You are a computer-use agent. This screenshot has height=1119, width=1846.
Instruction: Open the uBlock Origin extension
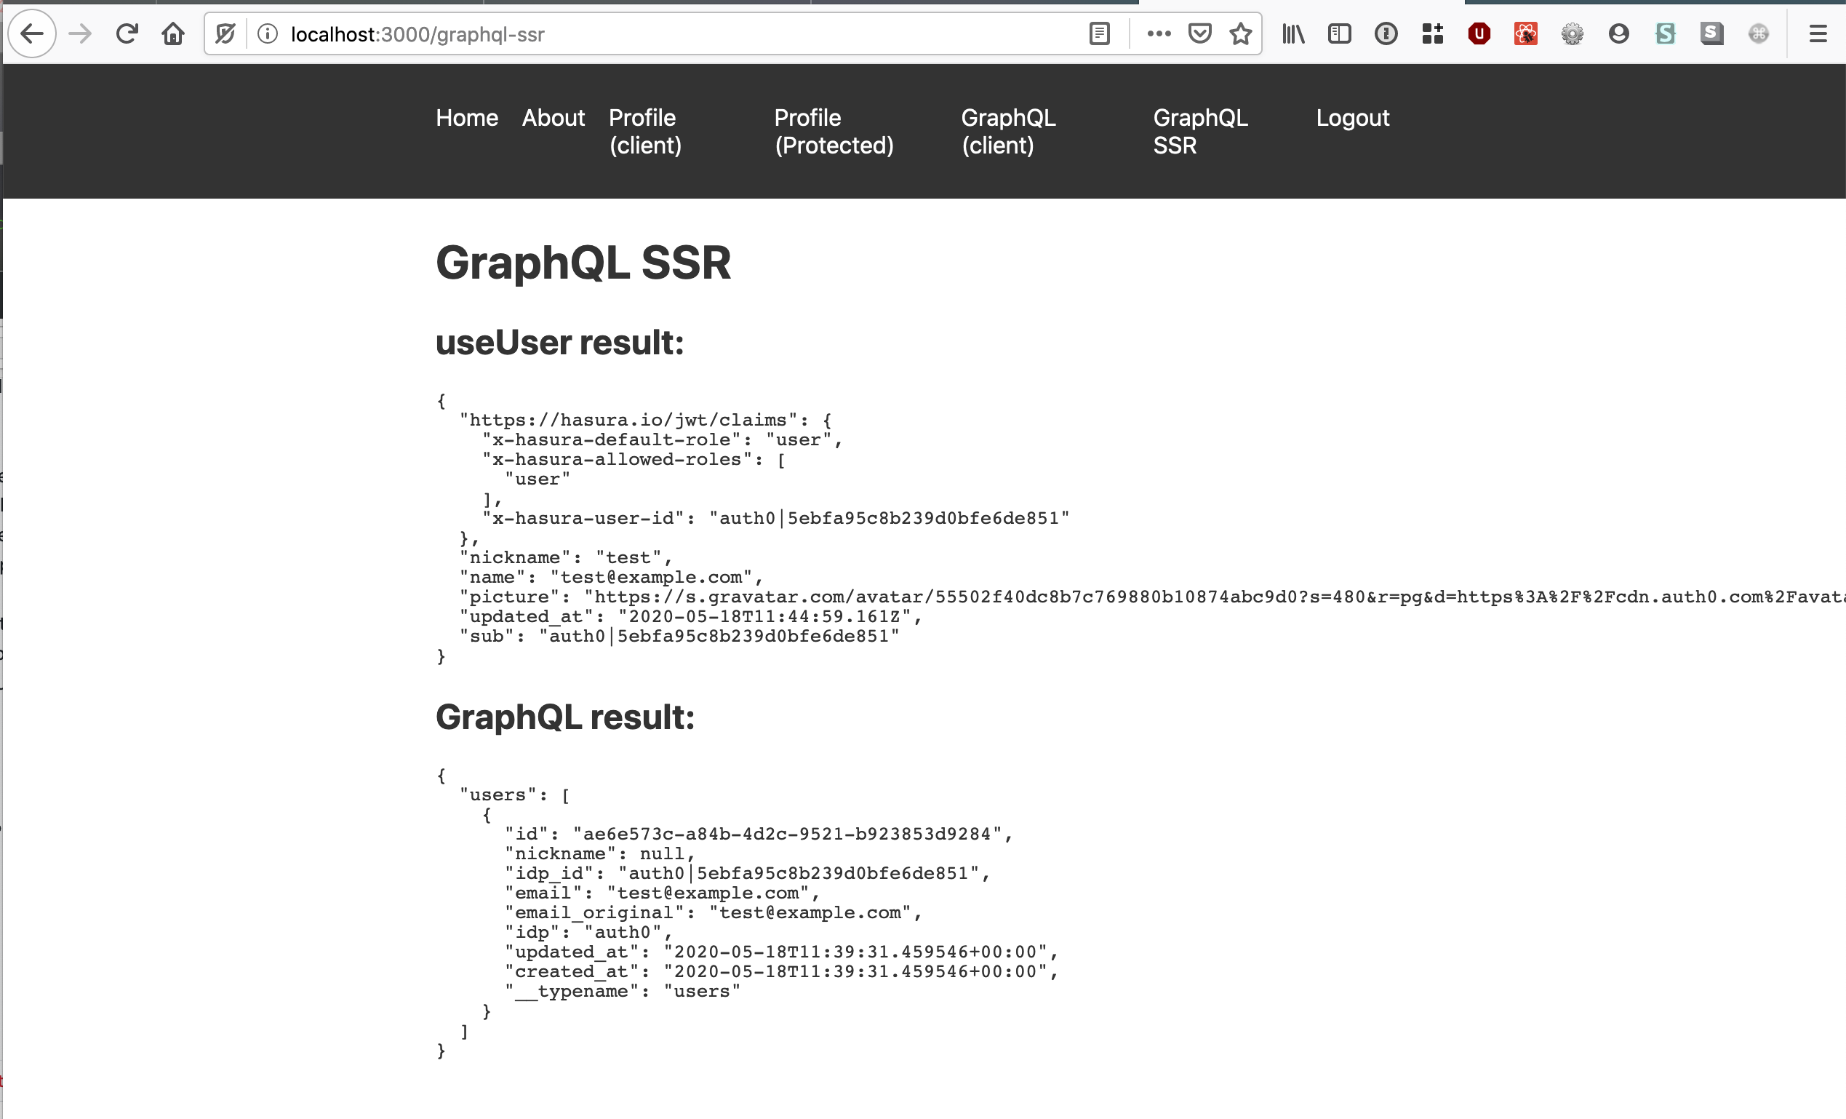[x=1479, y=33]
